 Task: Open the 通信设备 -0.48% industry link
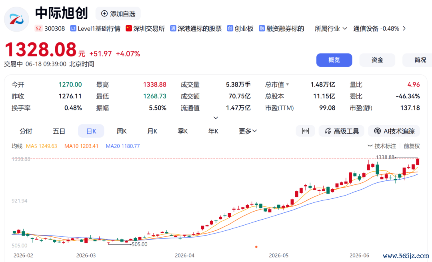(379, 28)
